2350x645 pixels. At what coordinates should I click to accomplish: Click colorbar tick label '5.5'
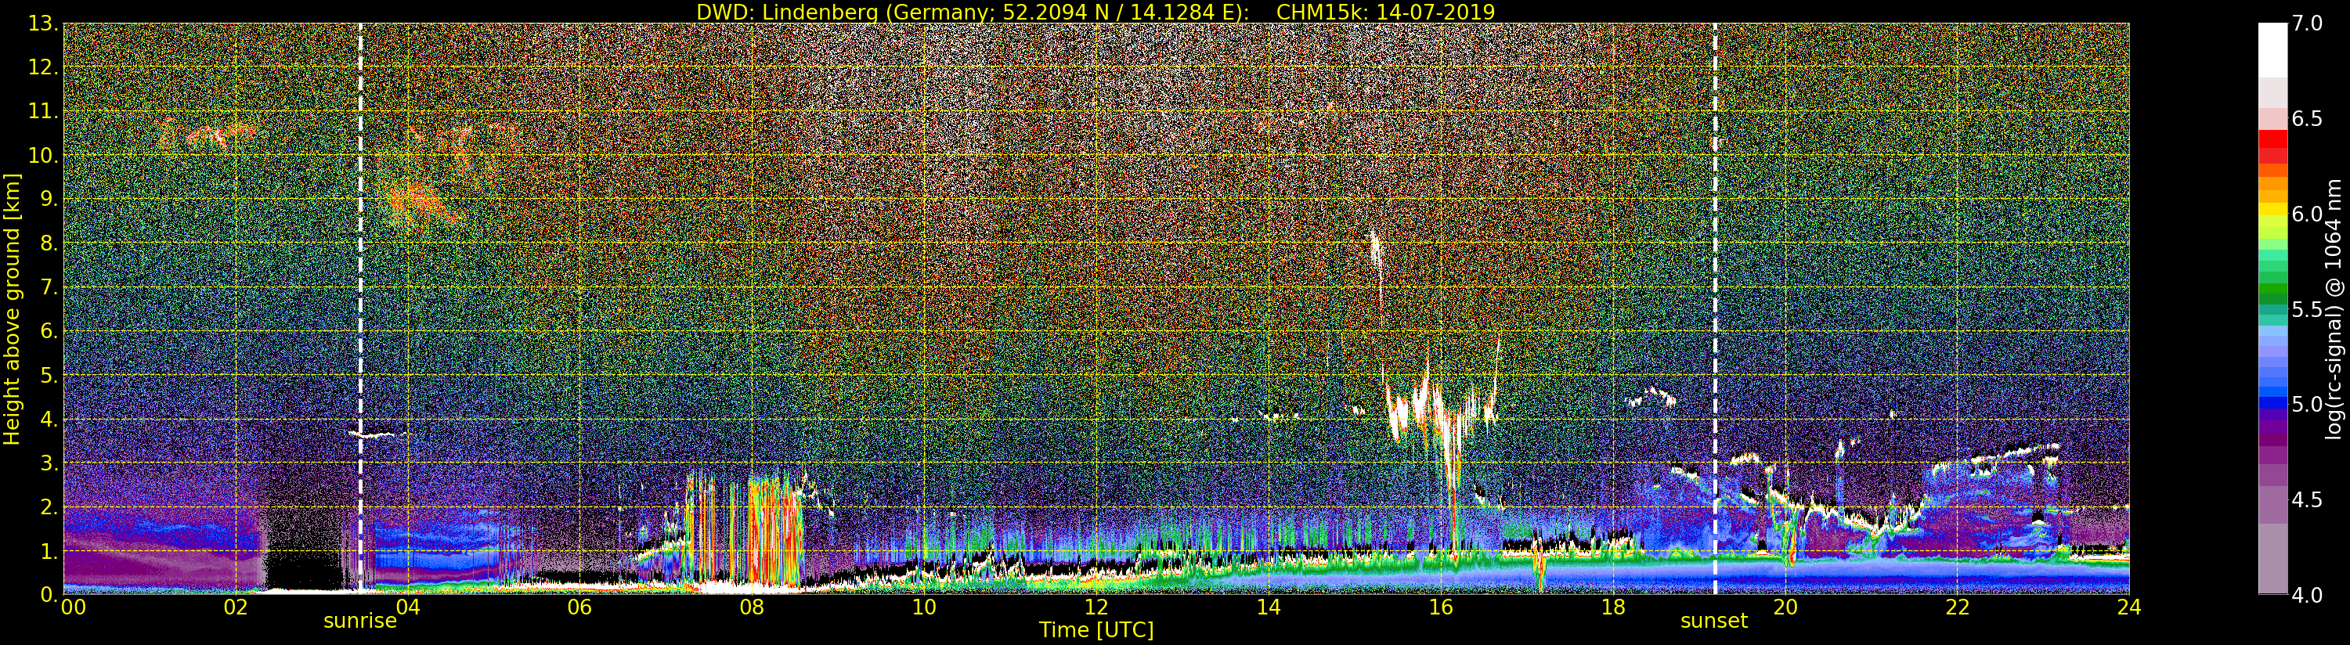(x=2307, y=309)
